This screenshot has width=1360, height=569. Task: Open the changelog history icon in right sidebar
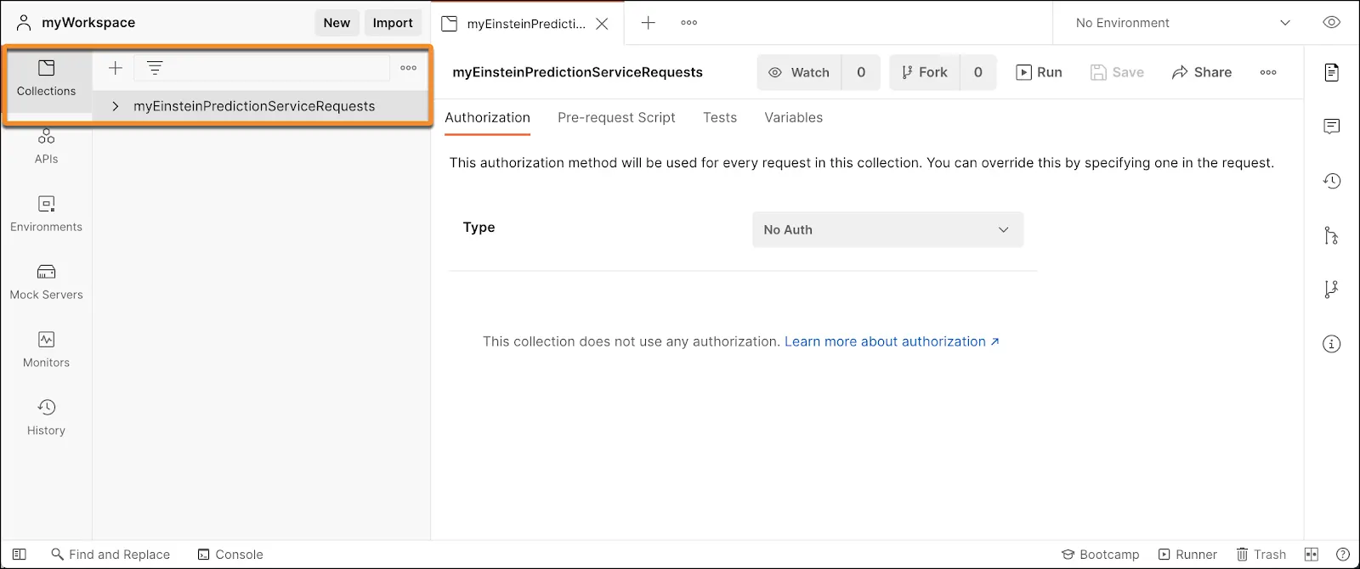pos(1332,181)
